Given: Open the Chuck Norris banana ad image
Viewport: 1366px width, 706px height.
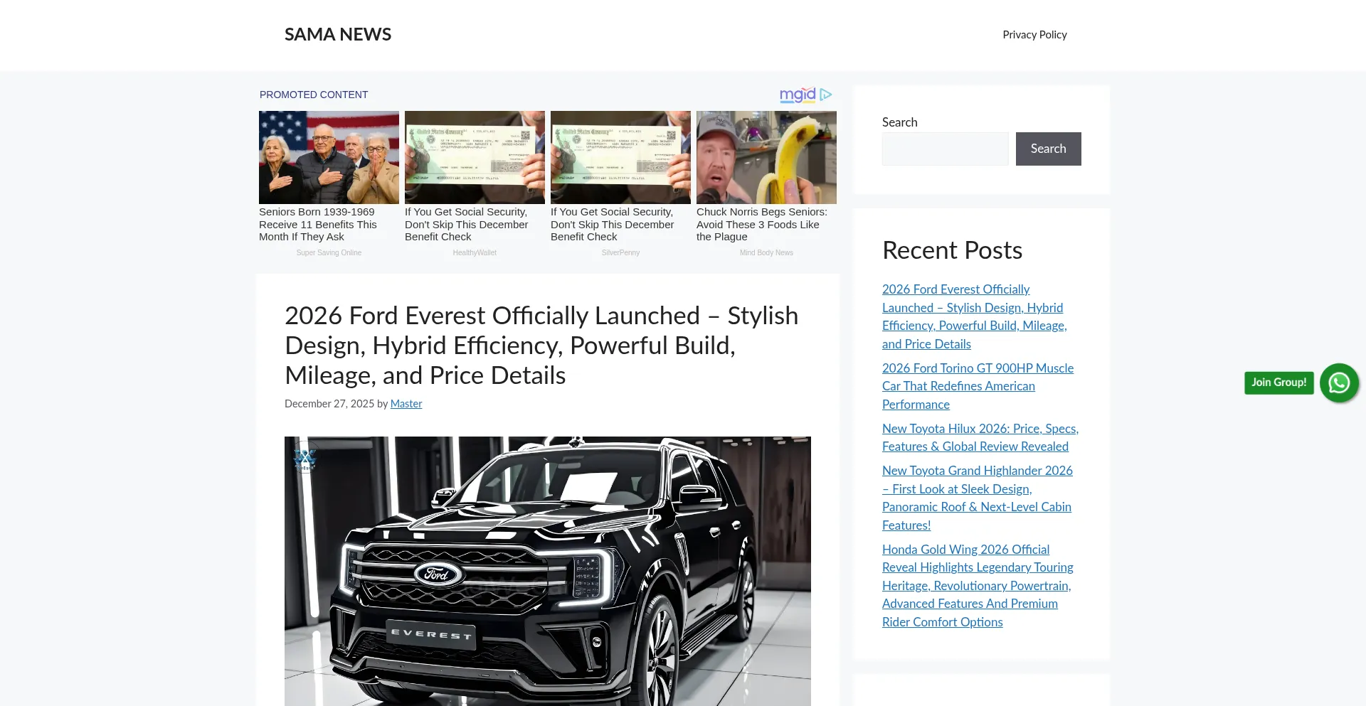Looking at the screenshot, I should click(766, 157).
